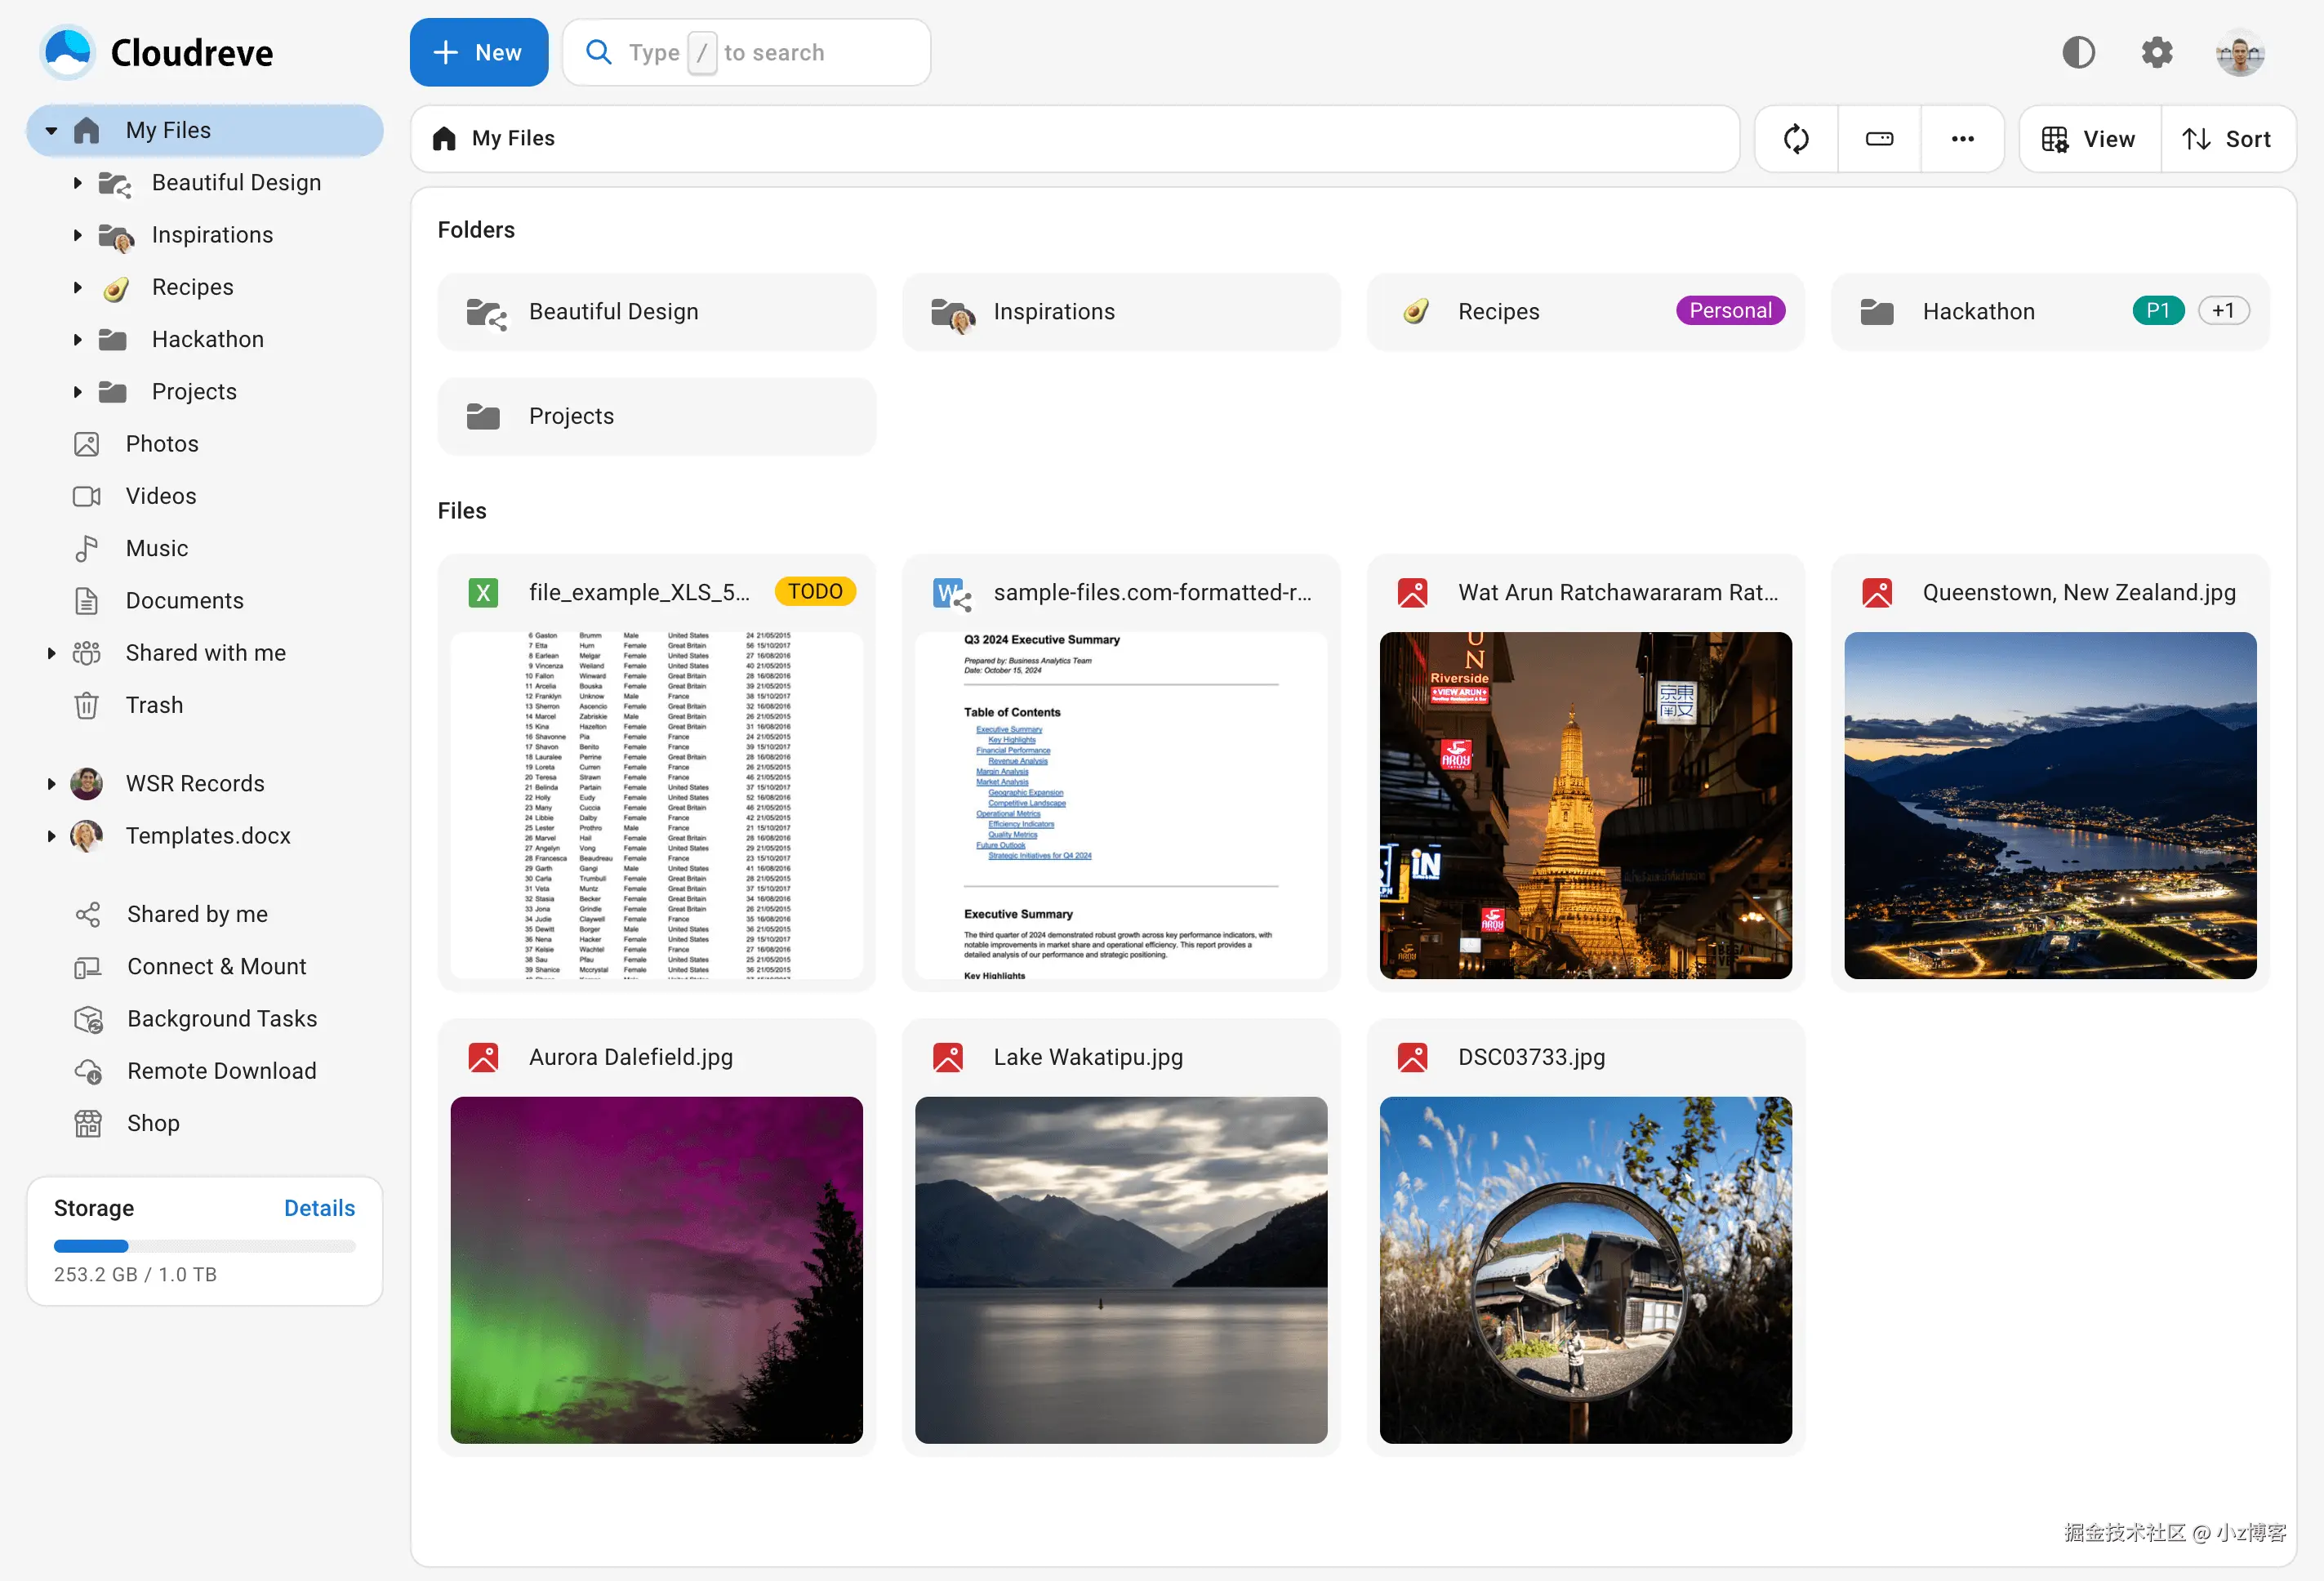Open Background Tasks in sidebar
The width and height of the screenshot is (2324, 1581).
pyautogui.click(x=221, y=1018)
